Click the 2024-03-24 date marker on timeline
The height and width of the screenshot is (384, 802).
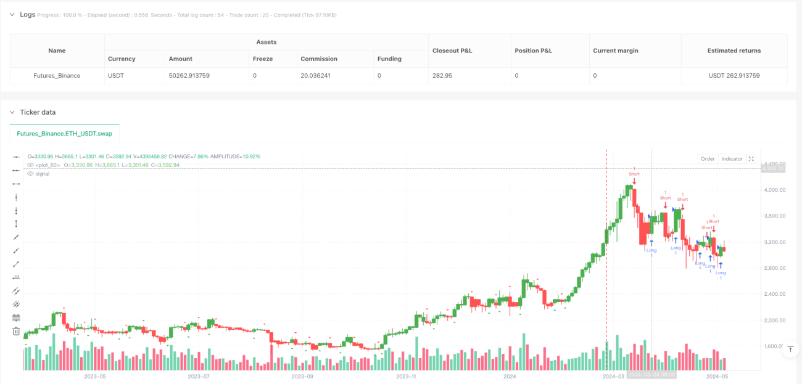click(x=652, y=375)
